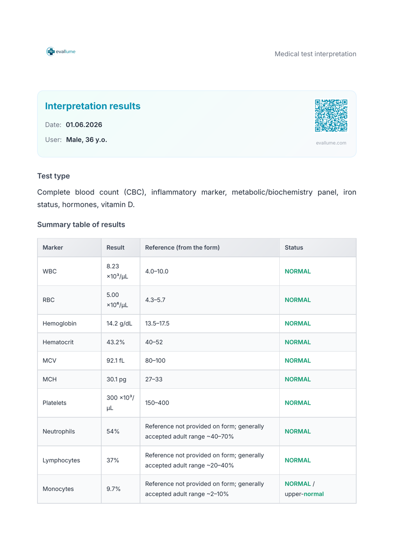Viewport: 394px width, 557px height.
Task: Click the NORMAL status for Hemoglobin
Action: [298, 324]
